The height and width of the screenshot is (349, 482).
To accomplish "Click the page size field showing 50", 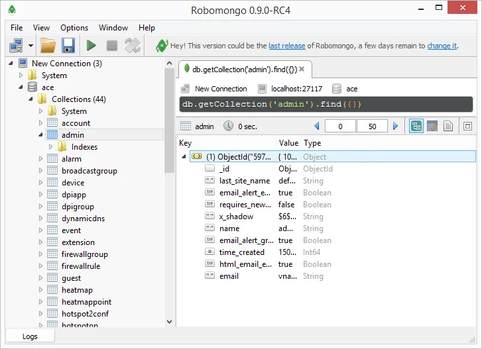I will (x=372, y=126).
